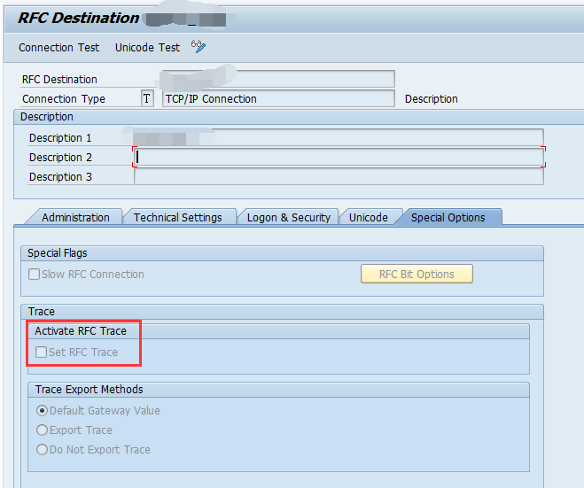Click the Description 1 input field
This screenshot has height=488, width=584.
[x=339, y=138]
